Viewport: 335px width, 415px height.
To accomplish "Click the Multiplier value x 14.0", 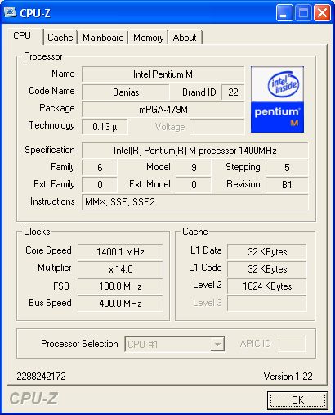I will (120, 269).
